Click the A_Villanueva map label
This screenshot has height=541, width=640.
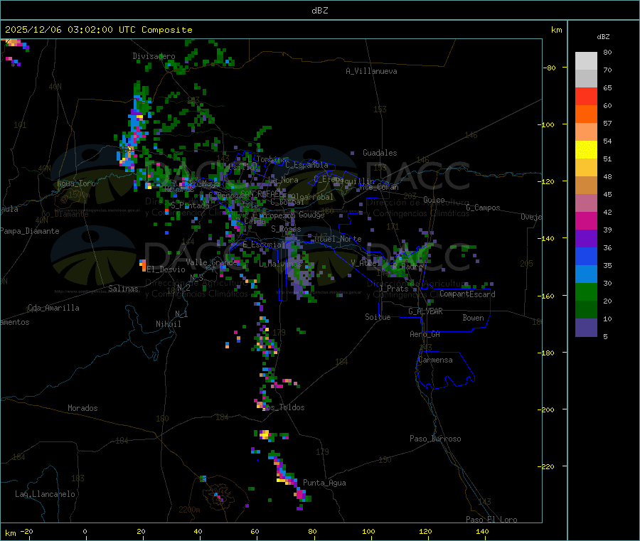(371, 71)
